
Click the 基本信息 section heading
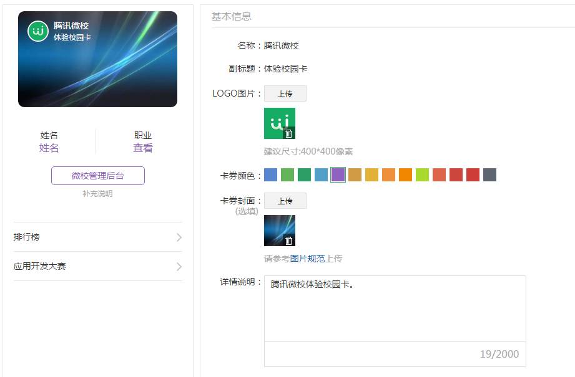coord(232,16)
